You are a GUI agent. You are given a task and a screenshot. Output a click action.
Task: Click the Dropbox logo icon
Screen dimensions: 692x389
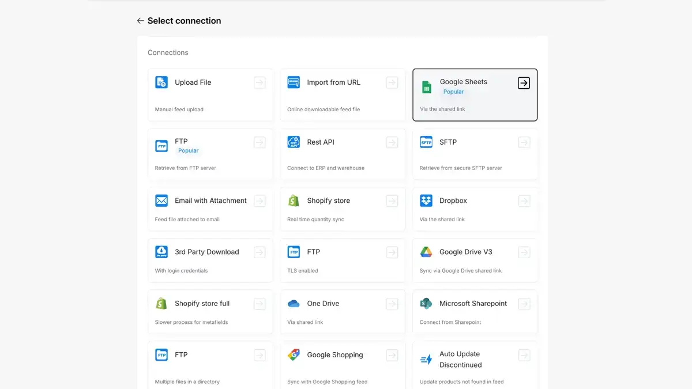426,201
